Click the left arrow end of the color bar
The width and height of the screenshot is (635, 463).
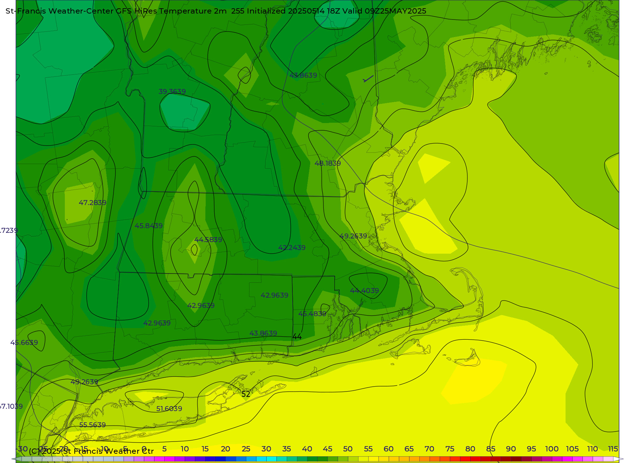click(x=16, y=459)
